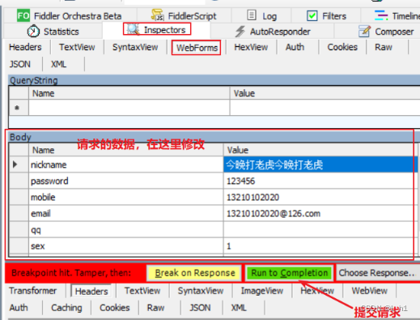Click the mobile name cell

click(x=126, y=197)
